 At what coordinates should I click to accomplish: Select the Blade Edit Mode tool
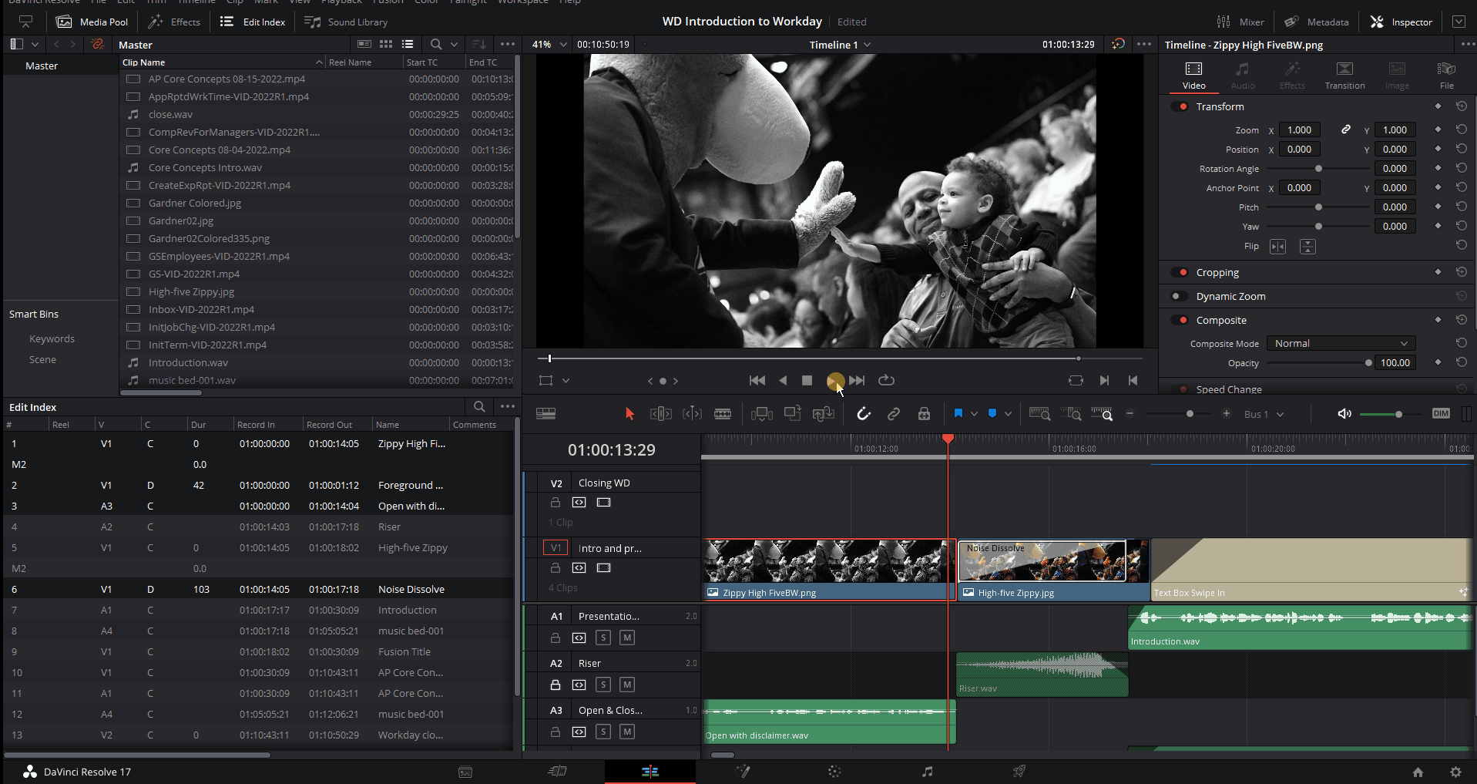tap(723, 414)
